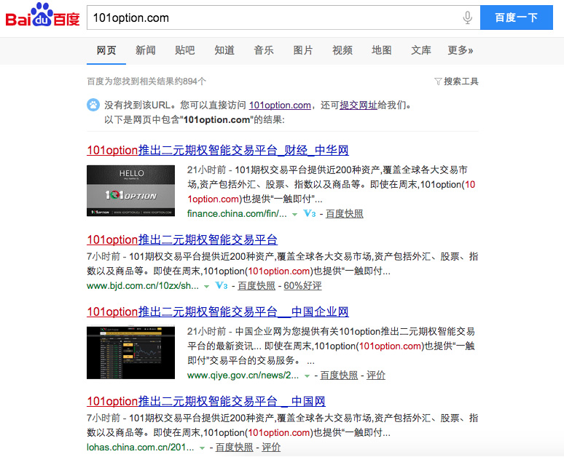Open the 音乐 tab
Image resolution: width=564 pixels, height=457 pixels.
[x=264, y=50]
